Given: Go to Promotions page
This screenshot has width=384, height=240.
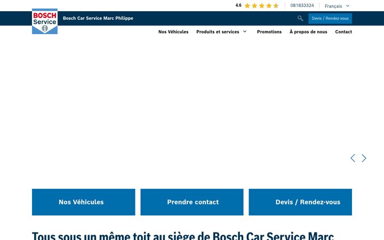Looking at the screenshot, I should click(269, 32).
